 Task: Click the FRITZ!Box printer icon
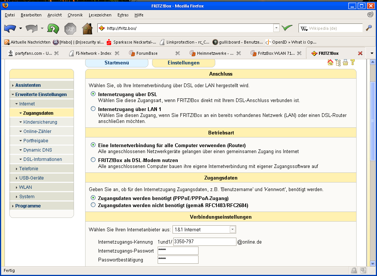pos(345,63)
